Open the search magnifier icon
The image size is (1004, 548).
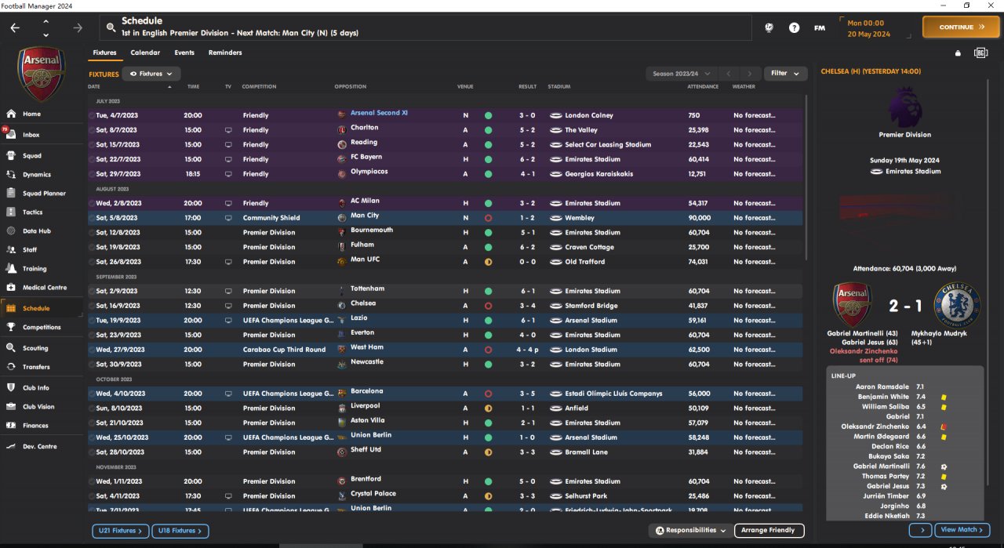pos(111,27)
